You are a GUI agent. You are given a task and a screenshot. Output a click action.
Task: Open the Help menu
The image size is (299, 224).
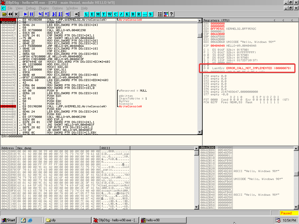point(84,8)
